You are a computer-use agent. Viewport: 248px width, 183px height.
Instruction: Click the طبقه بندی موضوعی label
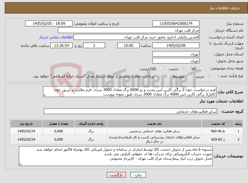227,68
